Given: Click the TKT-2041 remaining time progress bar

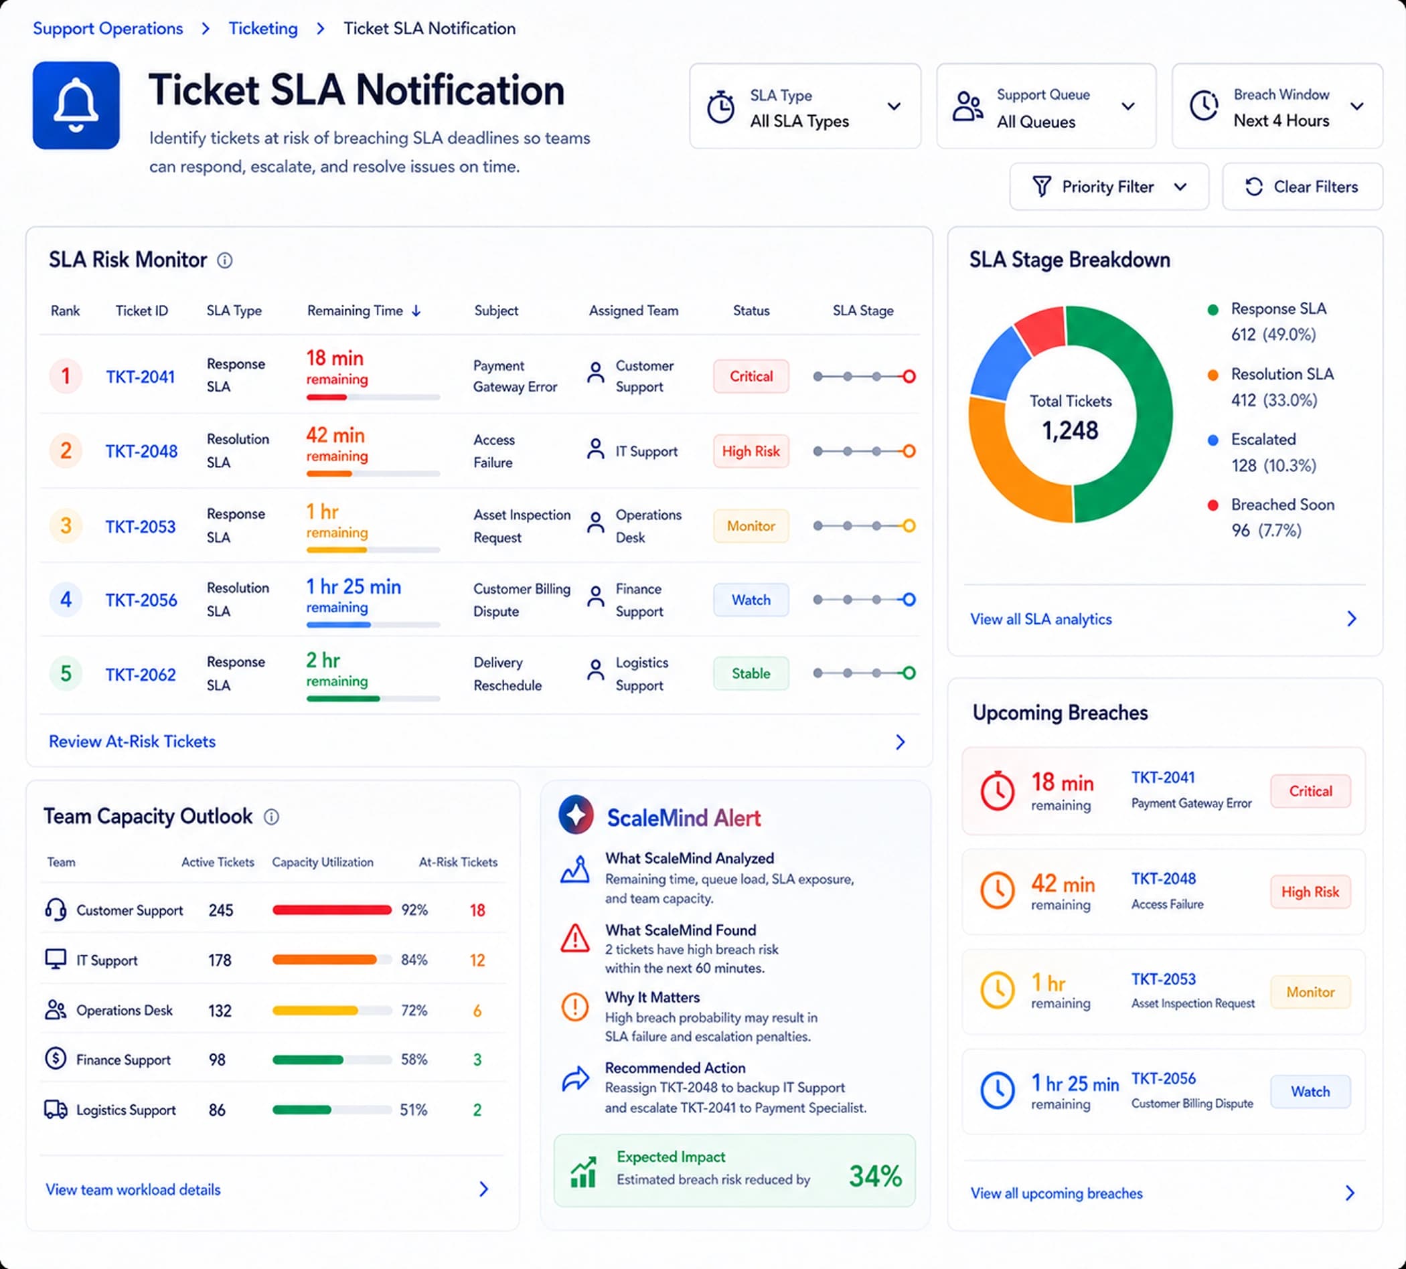Looking at the screenshot, I should (x=373, y=398).
